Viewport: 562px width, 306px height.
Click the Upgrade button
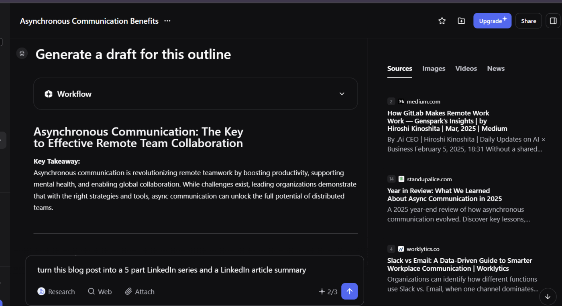[492, 21]
